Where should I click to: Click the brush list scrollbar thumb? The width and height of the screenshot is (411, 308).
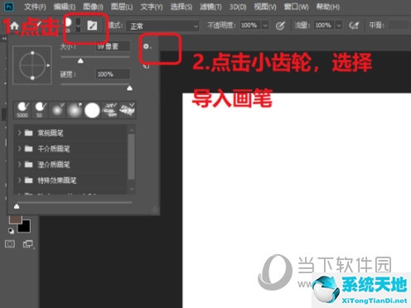pos(132,156)
